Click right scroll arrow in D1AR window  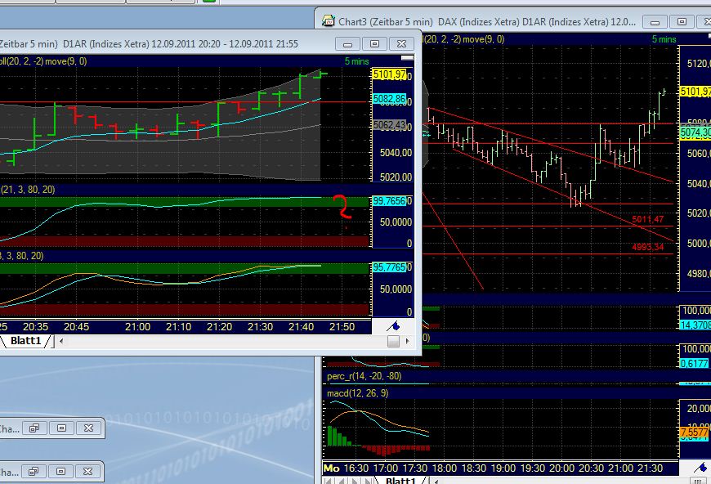tap(408, 341)
